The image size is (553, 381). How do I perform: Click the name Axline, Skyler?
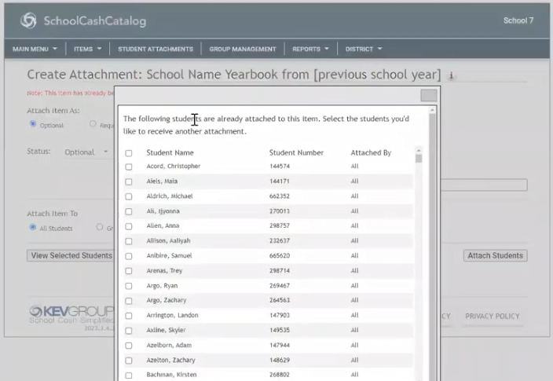166,330
